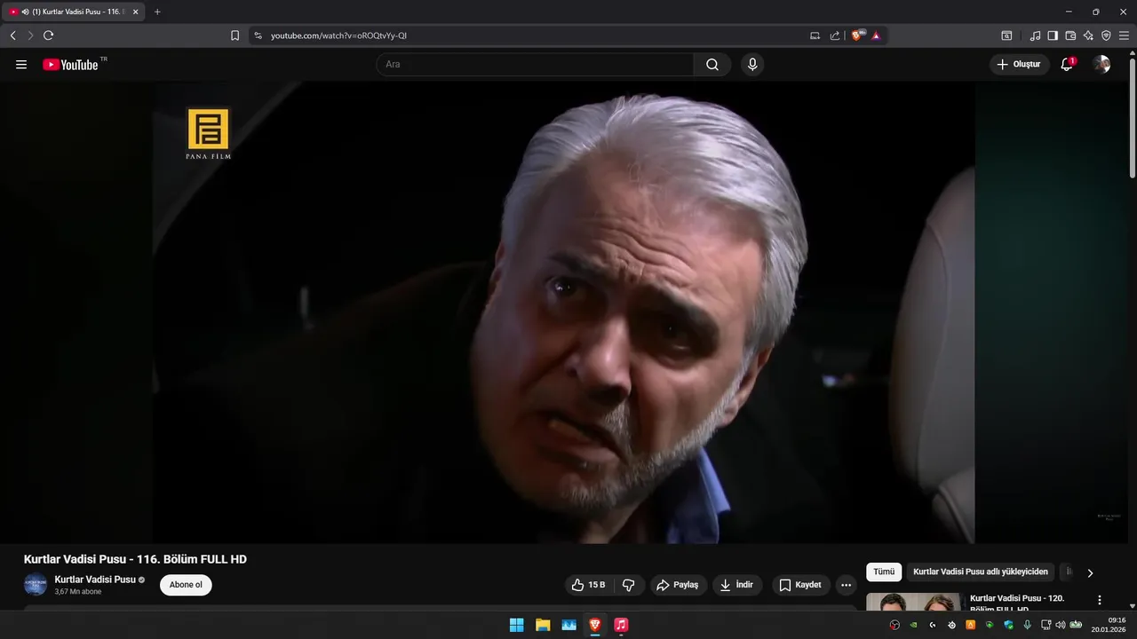The height and width of the screenshot is (639, 1137).
Task: Open the Kurtlar Vadisi Pusu channel name
Action: click(95, 580)
